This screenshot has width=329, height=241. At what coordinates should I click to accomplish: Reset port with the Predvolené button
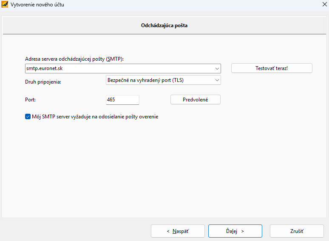pyautogui.click(x=196, y=100)
